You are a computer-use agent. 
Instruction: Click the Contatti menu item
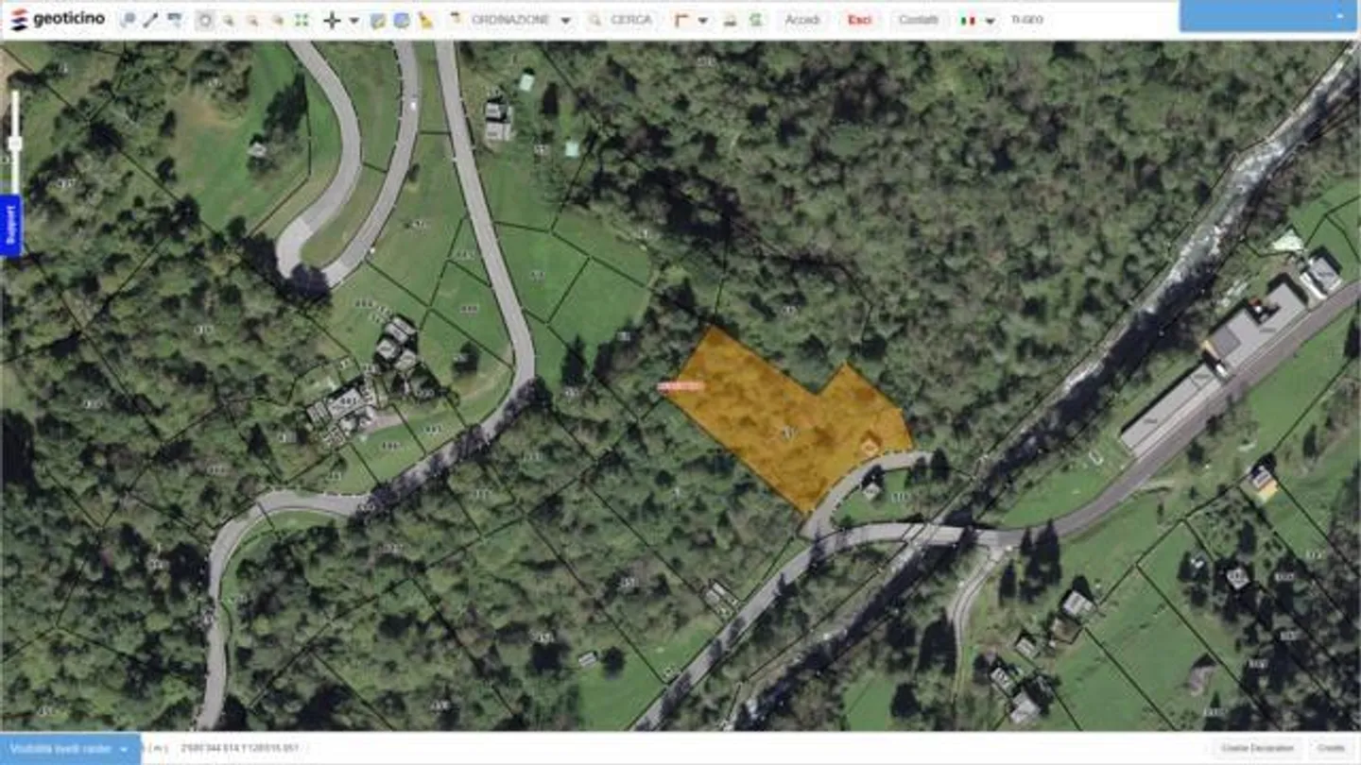(918, 20)
